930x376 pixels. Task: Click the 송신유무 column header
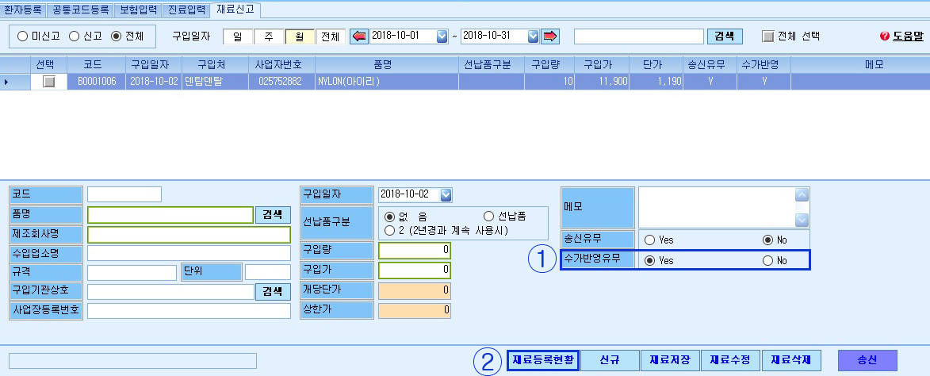point(710,64)
